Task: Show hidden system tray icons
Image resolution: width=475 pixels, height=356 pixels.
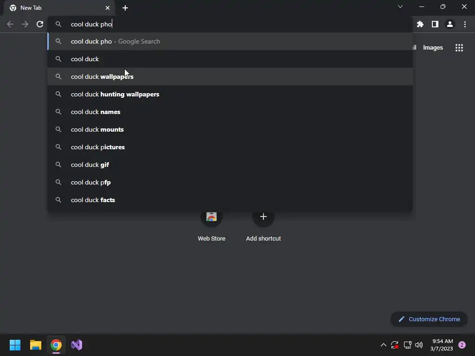Action: [x=383, y=345]
